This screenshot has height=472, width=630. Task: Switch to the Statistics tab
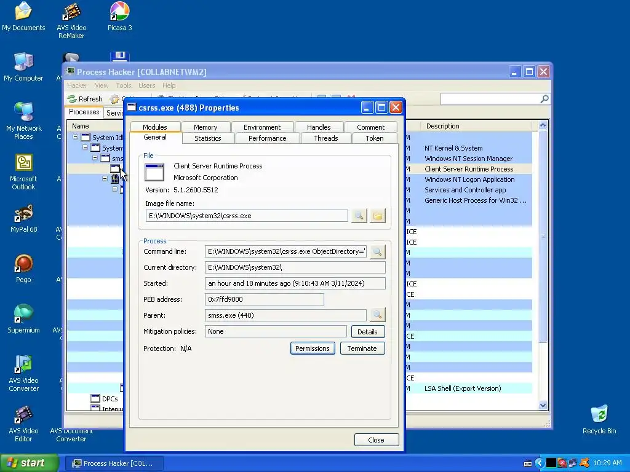tap(208, 138)
